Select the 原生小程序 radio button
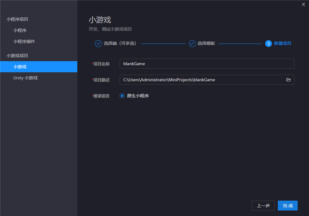 (x=122, y=96)
